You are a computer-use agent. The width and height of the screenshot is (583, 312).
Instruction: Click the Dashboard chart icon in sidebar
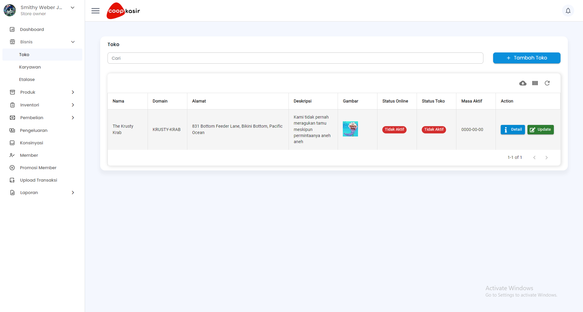coord(12,29)
